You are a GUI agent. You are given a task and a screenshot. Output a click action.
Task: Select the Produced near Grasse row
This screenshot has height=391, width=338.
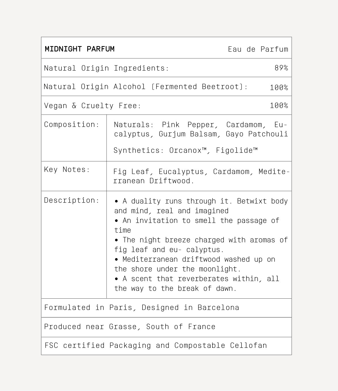tap(130, 327)
